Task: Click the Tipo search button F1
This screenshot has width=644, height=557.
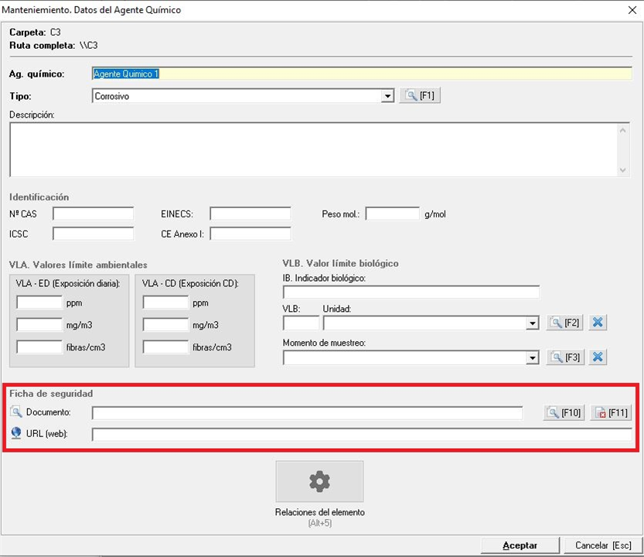Action: coord(420,96)
